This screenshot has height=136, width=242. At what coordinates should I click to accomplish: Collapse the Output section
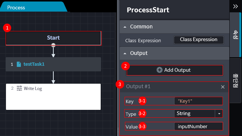(x=125, y=53)
